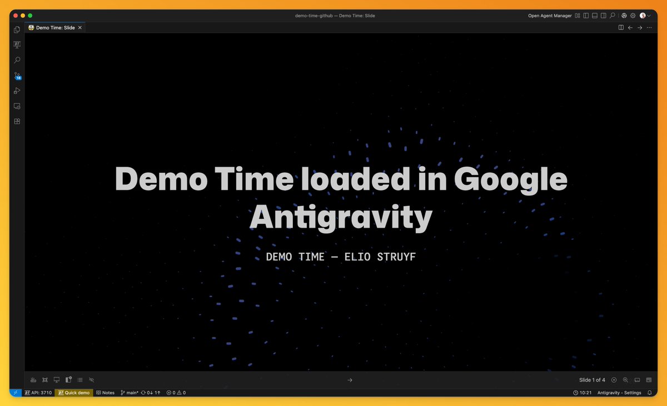Advance to the next slide with the arrow
Viewport: 667px width, 406px height.
(x=350, y=380)
